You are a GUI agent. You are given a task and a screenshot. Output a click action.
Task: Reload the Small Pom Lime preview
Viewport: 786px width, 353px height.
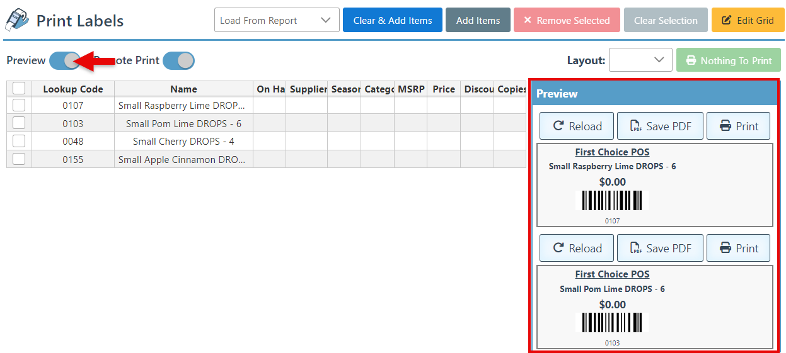pyautogui.click(x=577, y=248)
